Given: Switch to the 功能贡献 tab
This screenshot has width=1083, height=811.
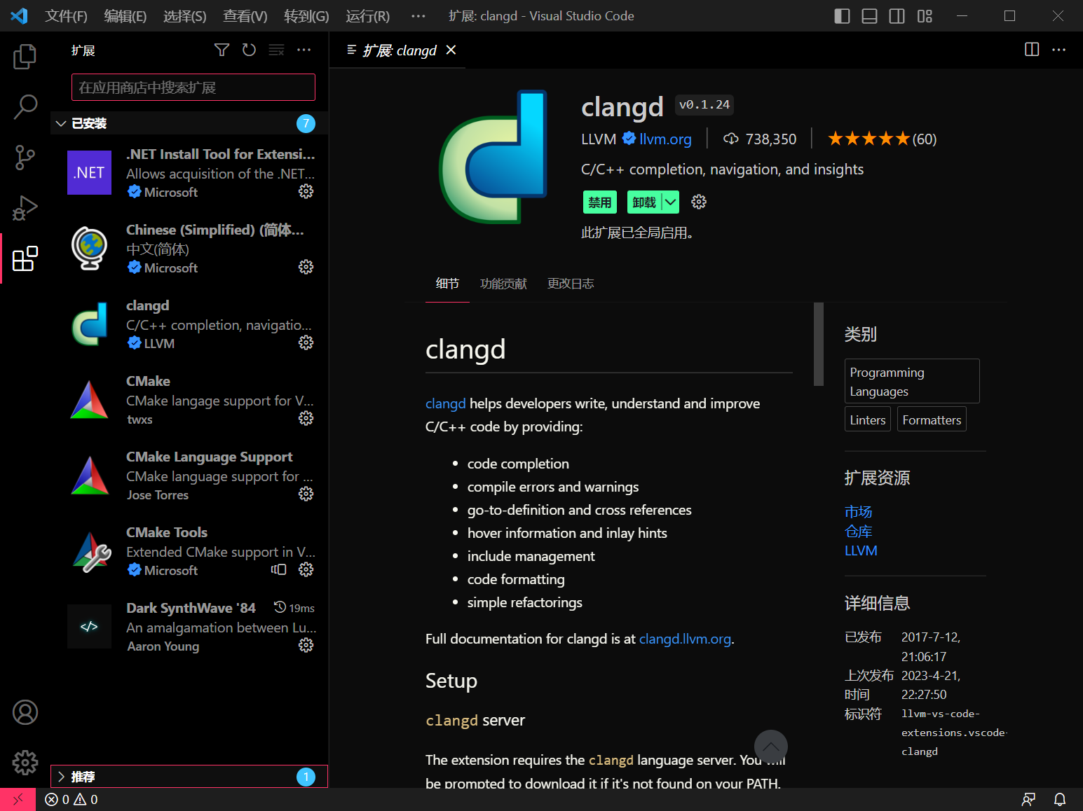Looking at the screenshot, I should tap(503, 284).
